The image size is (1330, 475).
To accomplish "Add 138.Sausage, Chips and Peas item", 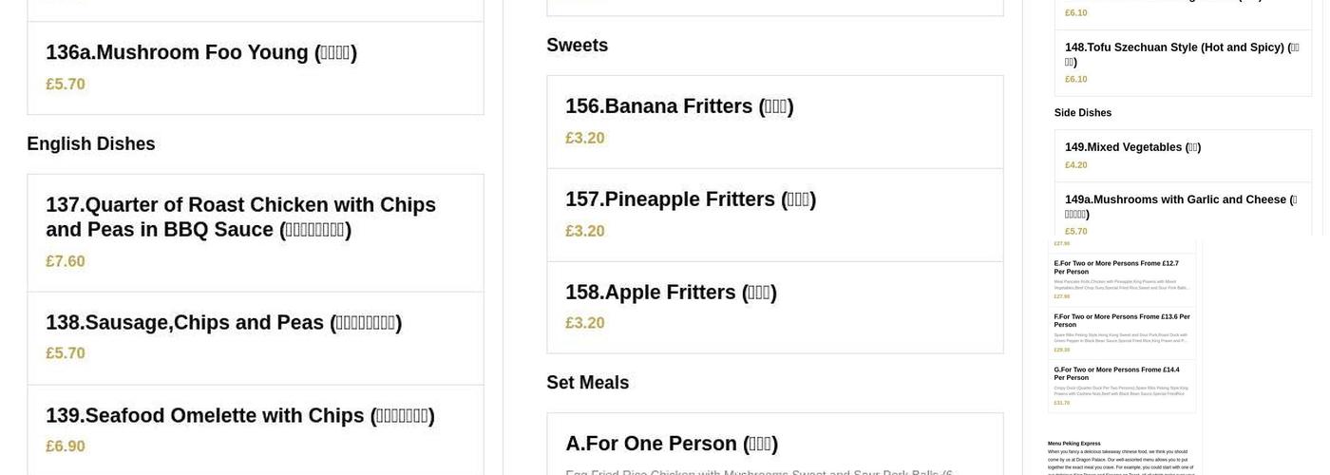I will pyautogui.click(x=223, y=323).
